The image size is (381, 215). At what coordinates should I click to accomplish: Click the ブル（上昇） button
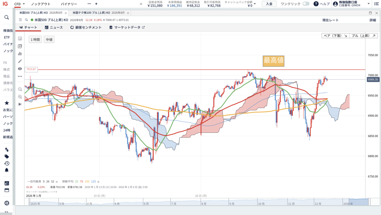tap(364, 36)
